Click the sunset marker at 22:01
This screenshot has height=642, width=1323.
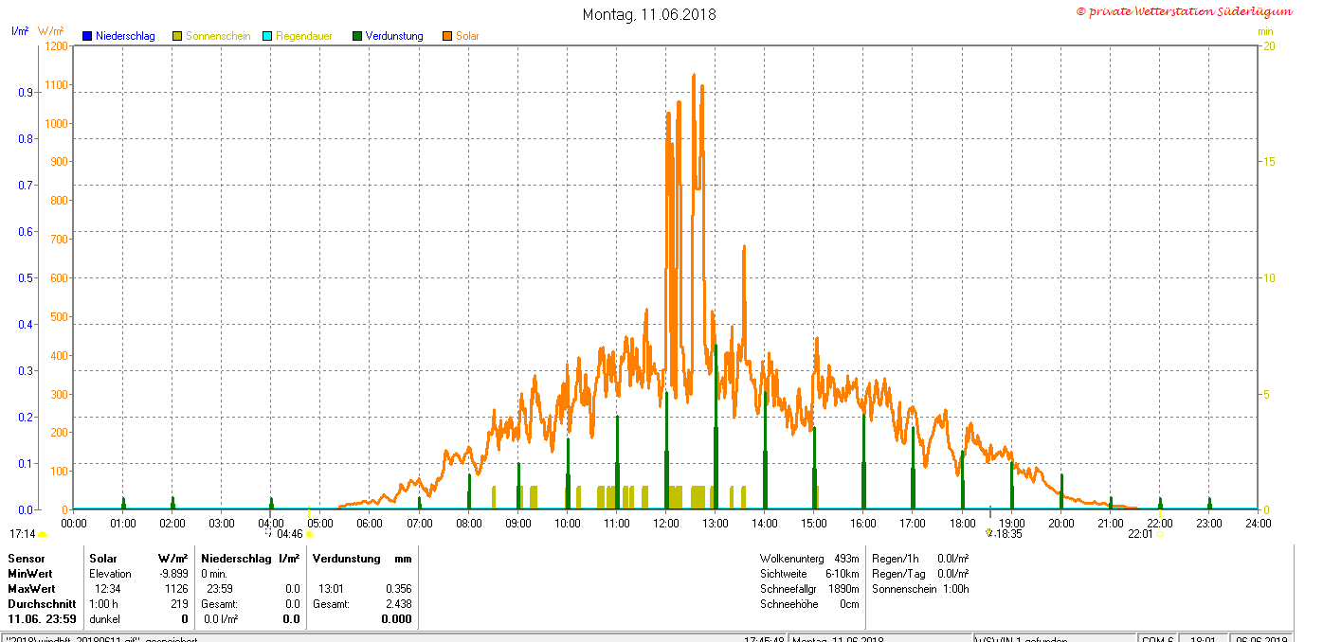(x=1160, y=534)
